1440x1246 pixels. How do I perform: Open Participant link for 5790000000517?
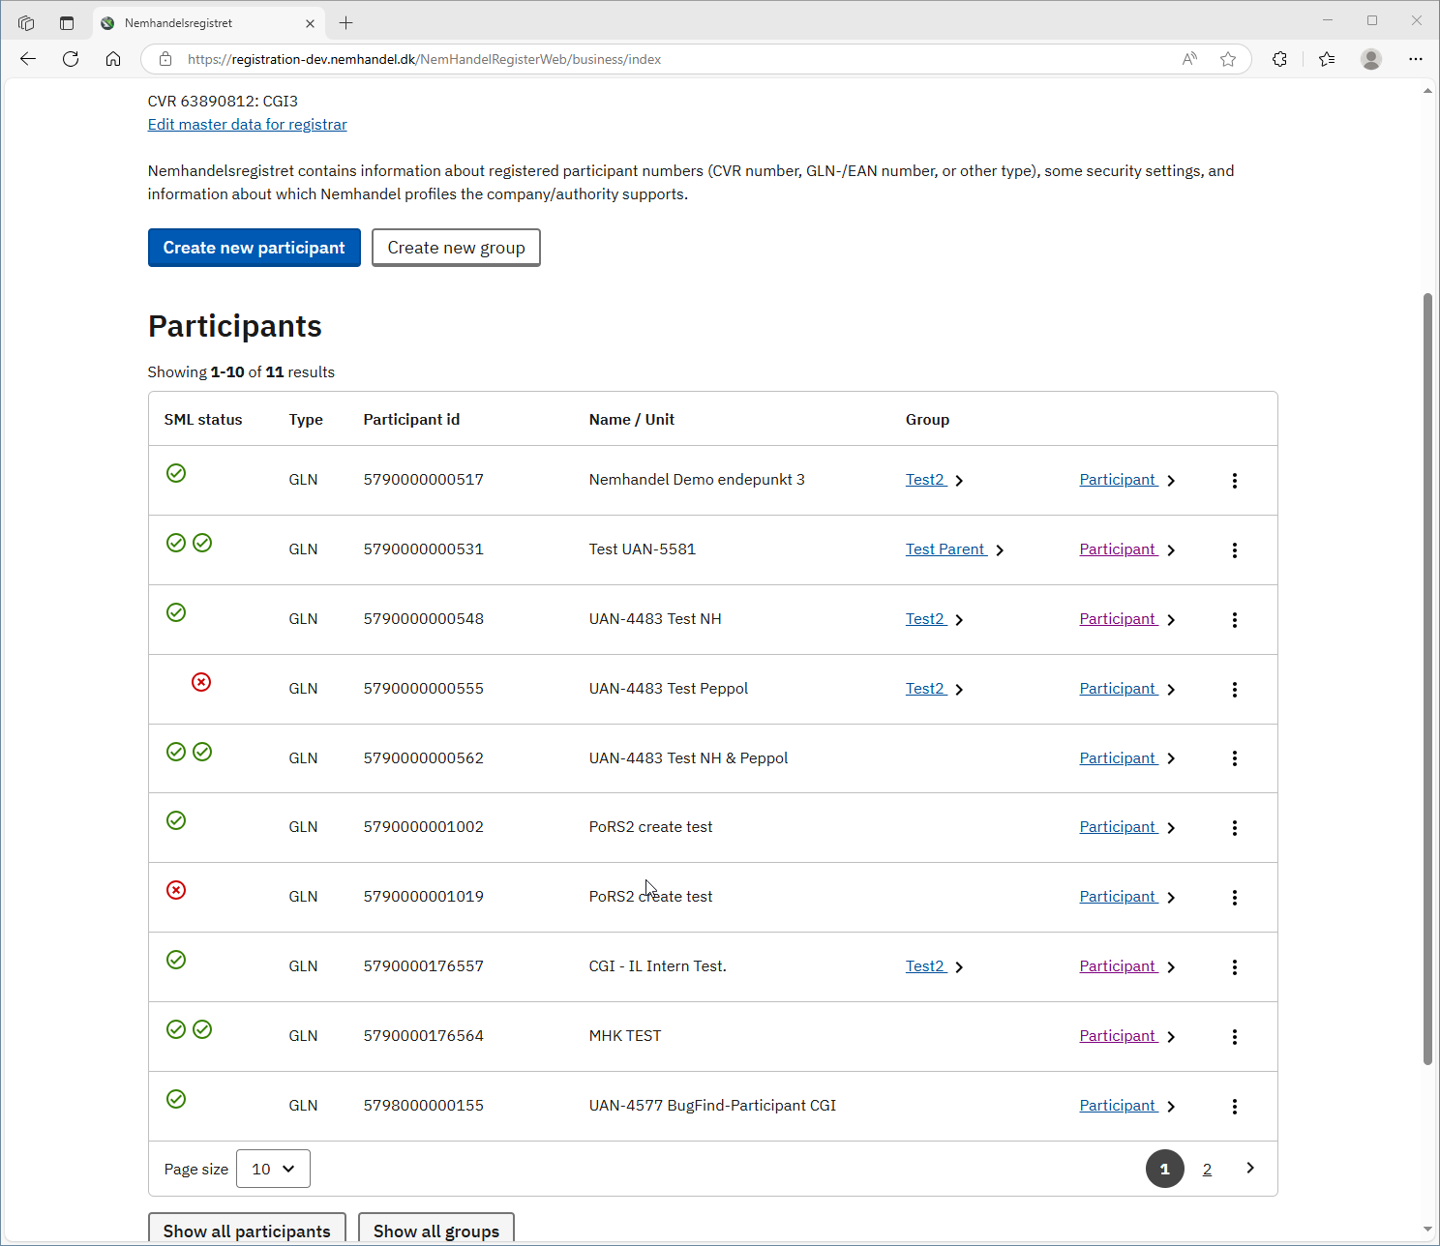pyautogui.click(x=1119, y=480)
